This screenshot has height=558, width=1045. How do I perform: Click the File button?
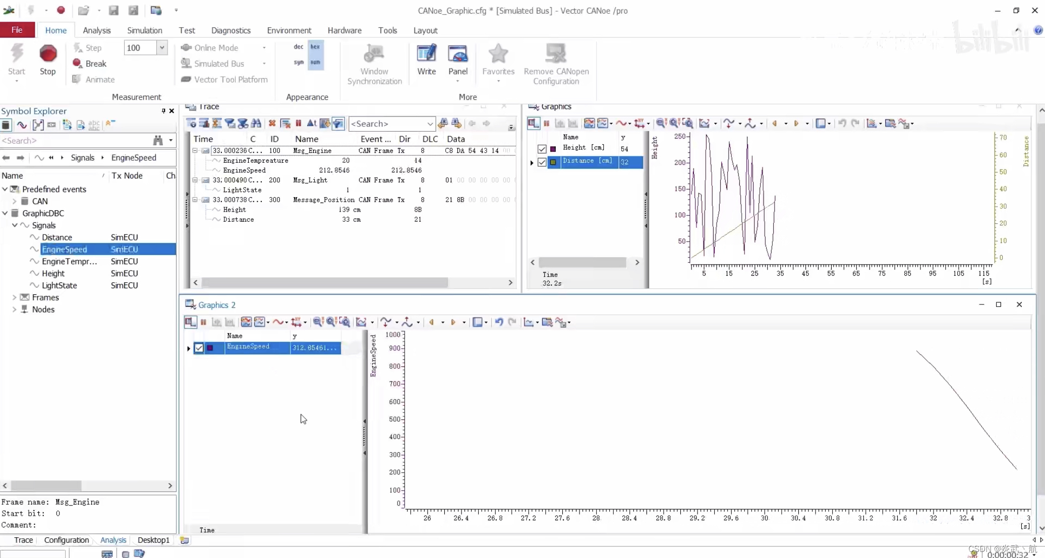(17, 30)
